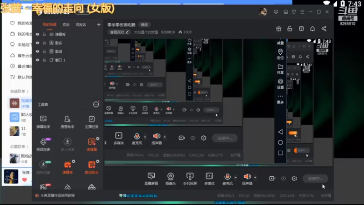The width and height of the screenshot is (364, 205).
Task: Lock the 歌名 source layer
Action: (44, 43)
